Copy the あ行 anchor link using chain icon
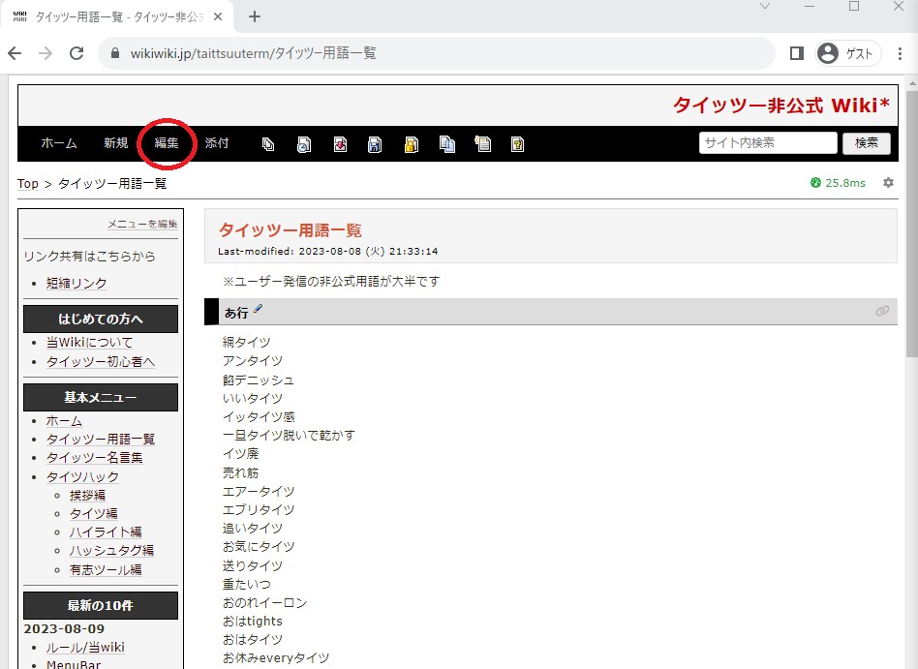The height and width of the screenshot is (669, 918). coord(882,311)
